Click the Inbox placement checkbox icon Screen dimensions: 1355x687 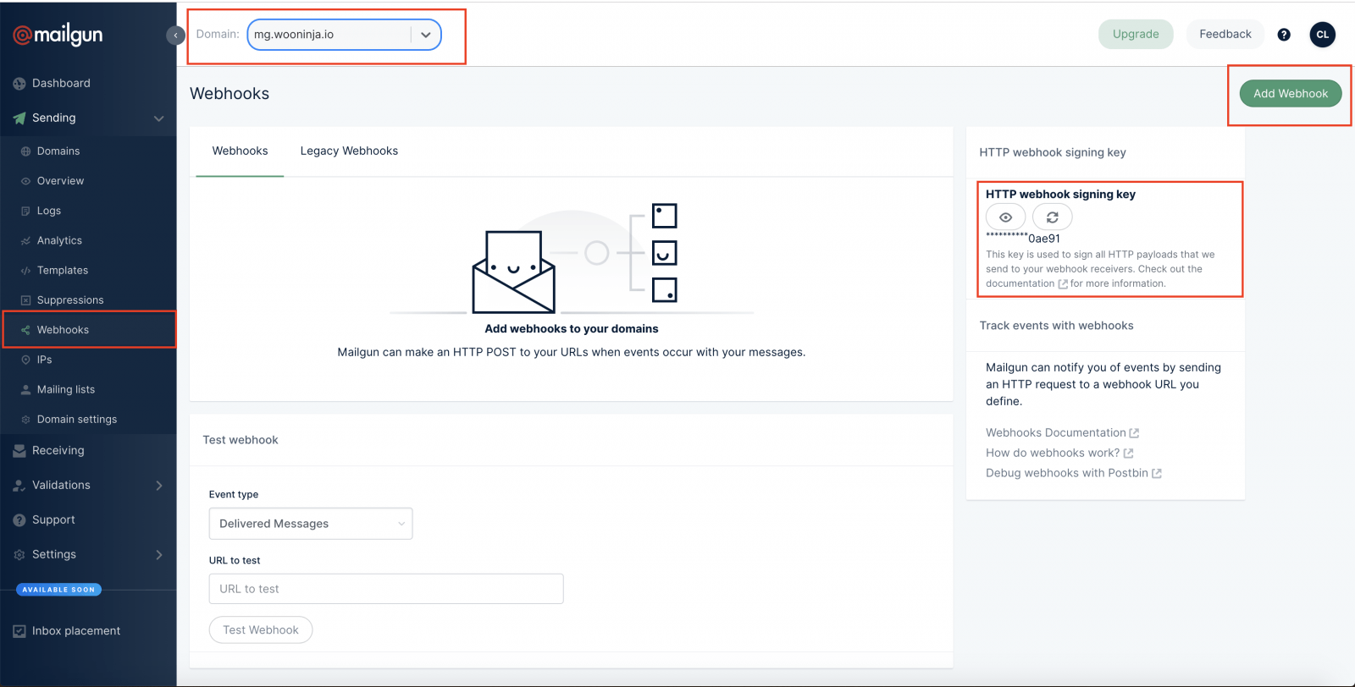[x=19, y=631]
